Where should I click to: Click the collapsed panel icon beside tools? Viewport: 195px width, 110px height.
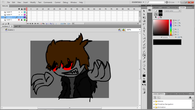coord(150,10)
